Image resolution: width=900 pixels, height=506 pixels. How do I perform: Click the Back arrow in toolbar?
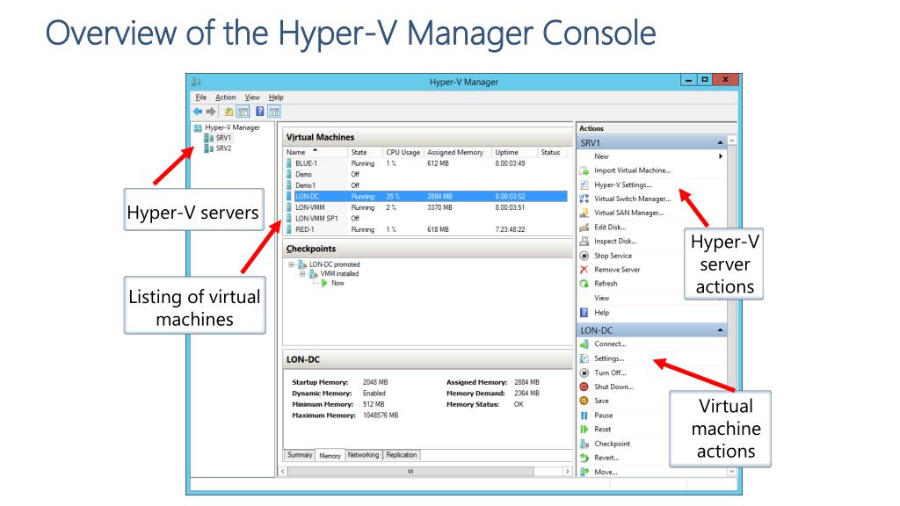coord(198,112)
